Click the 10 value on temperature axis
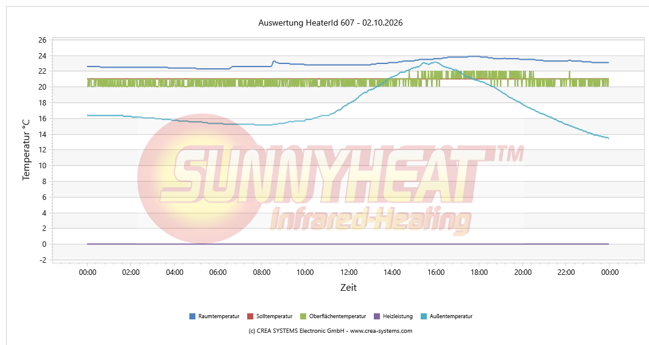The image size is (649, 345). tap(42, 166)
